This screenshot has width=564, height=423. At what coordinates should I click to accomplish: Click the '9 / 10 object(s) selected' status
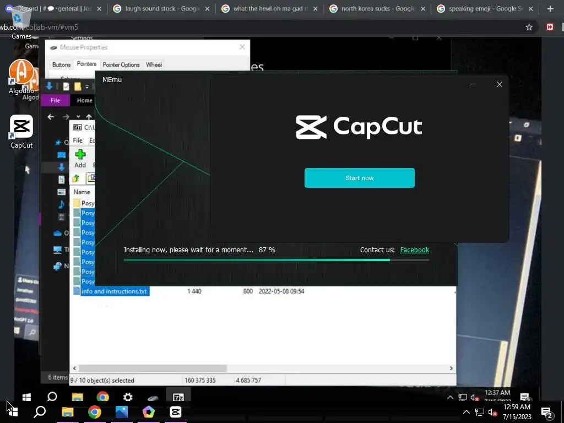point(102,380)
